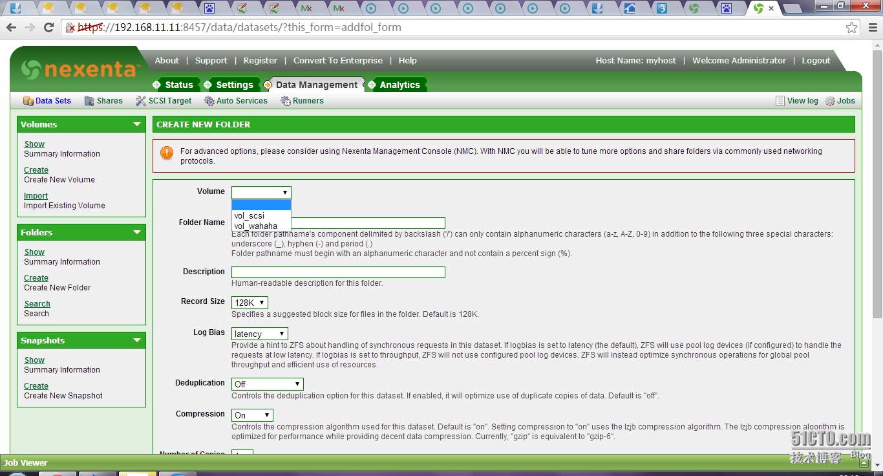Click the 'Host Name: myhost' text
The image size is (883, 476).
[x=636, y=60]
